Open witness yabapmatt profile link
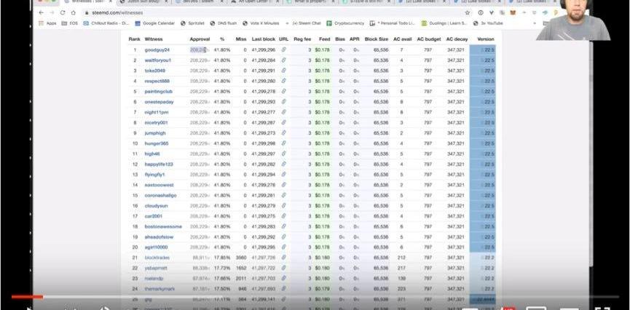The width and height of the screenshot is (630, 310). 157,268
